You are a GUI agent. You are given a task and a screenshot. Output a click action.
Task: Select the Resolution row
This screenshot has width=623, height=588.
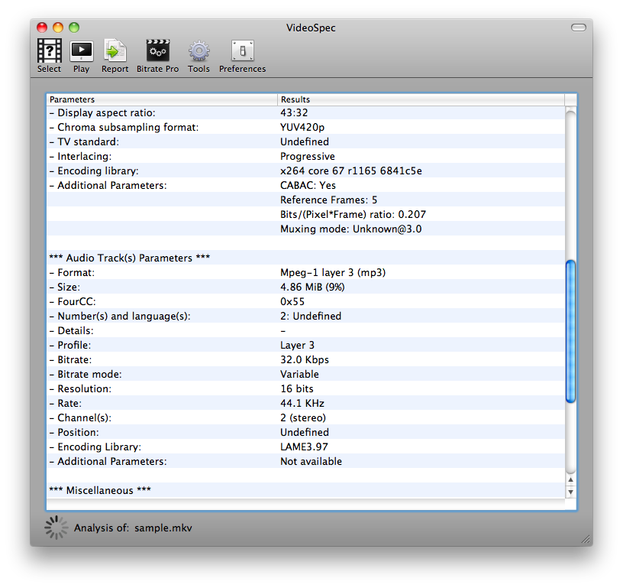click(305, 388)
